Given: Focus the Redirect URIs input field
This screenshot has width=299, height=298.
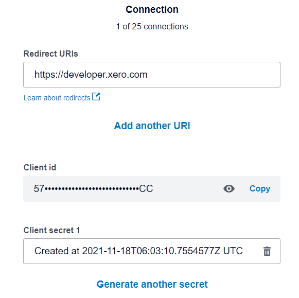Looking at the screenshot, I should (x=152, y=75).
